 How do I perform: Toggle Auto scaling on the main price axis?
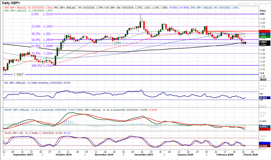pyautogui.click(x=264, y=79)
